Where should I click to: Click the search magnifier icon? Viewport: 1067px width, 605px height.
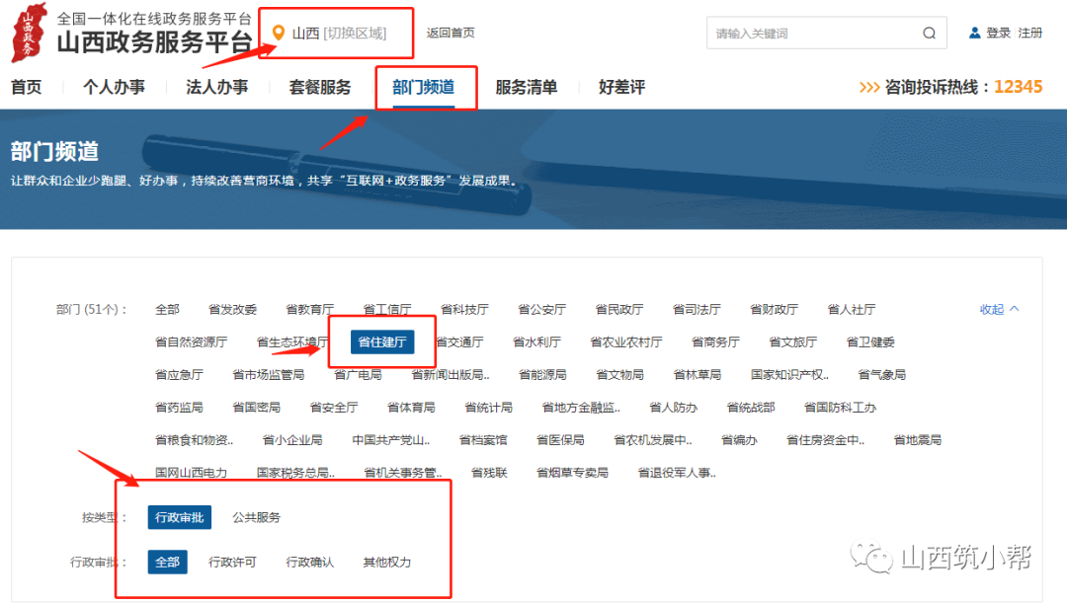[929, 33]
